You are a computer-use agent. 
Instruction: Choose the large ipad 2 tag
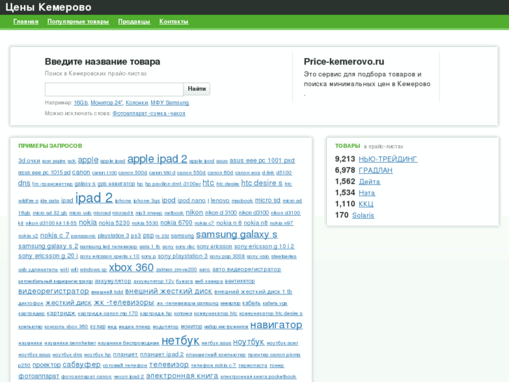point(94,198)
